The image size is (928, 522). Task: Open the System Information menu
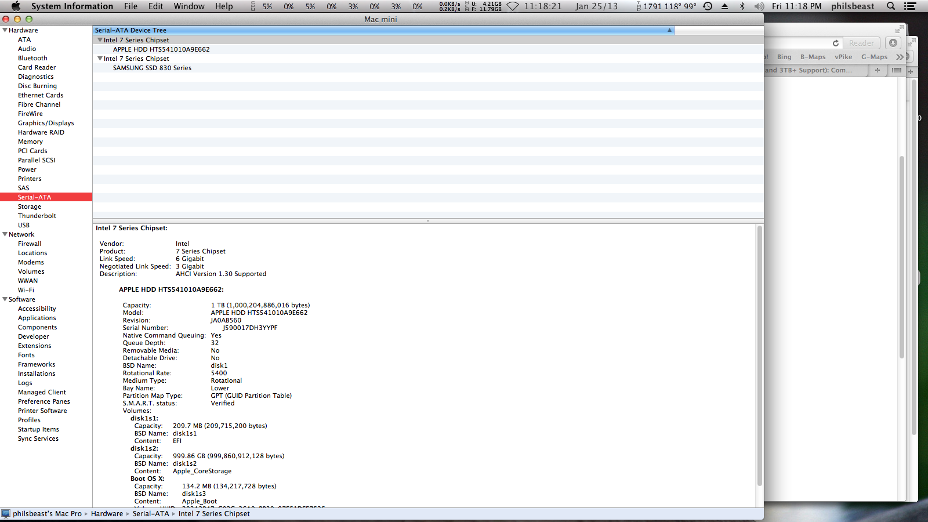72,6
